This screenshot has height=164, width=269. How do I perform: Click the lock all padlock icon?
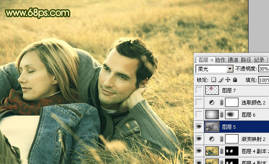[x=235, y=80]
